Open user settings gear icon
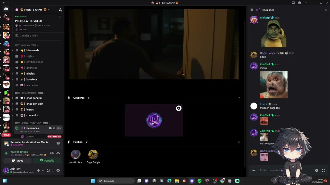This screenshot has height=185, width=330. click(x=58, y=170)
